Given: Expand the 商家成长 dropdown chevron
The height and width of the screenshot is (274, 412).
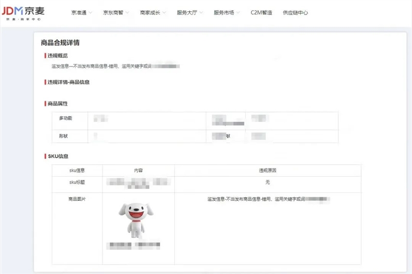Looking at the screenshot, I should (x=164, y=12).
